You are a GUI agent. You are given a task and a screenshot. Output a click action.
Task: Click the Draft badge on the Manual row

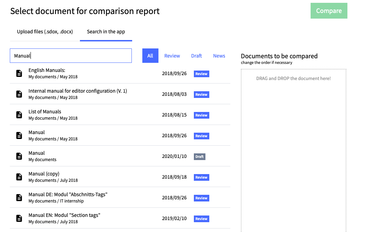click(199, 157)
